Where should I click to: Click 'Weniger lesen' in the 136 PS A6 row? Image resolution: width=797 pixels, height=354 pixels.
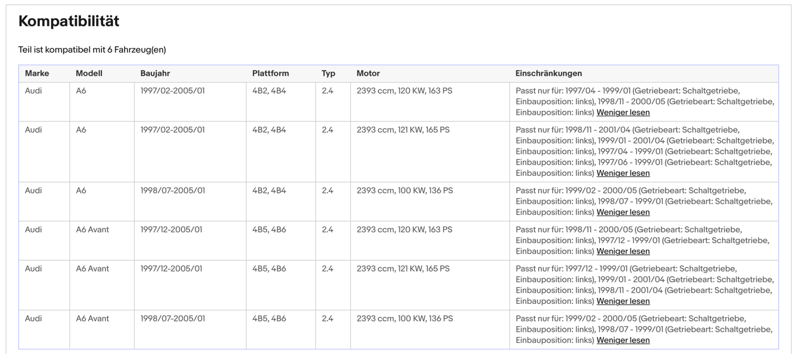point(623,212)
